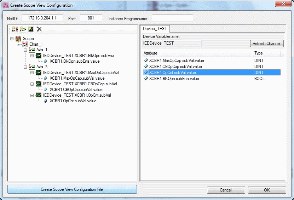
Task: Collapse IEDDevice_TEST.XCBR1.OpCnt.subVal node
Action: [32, 95]
